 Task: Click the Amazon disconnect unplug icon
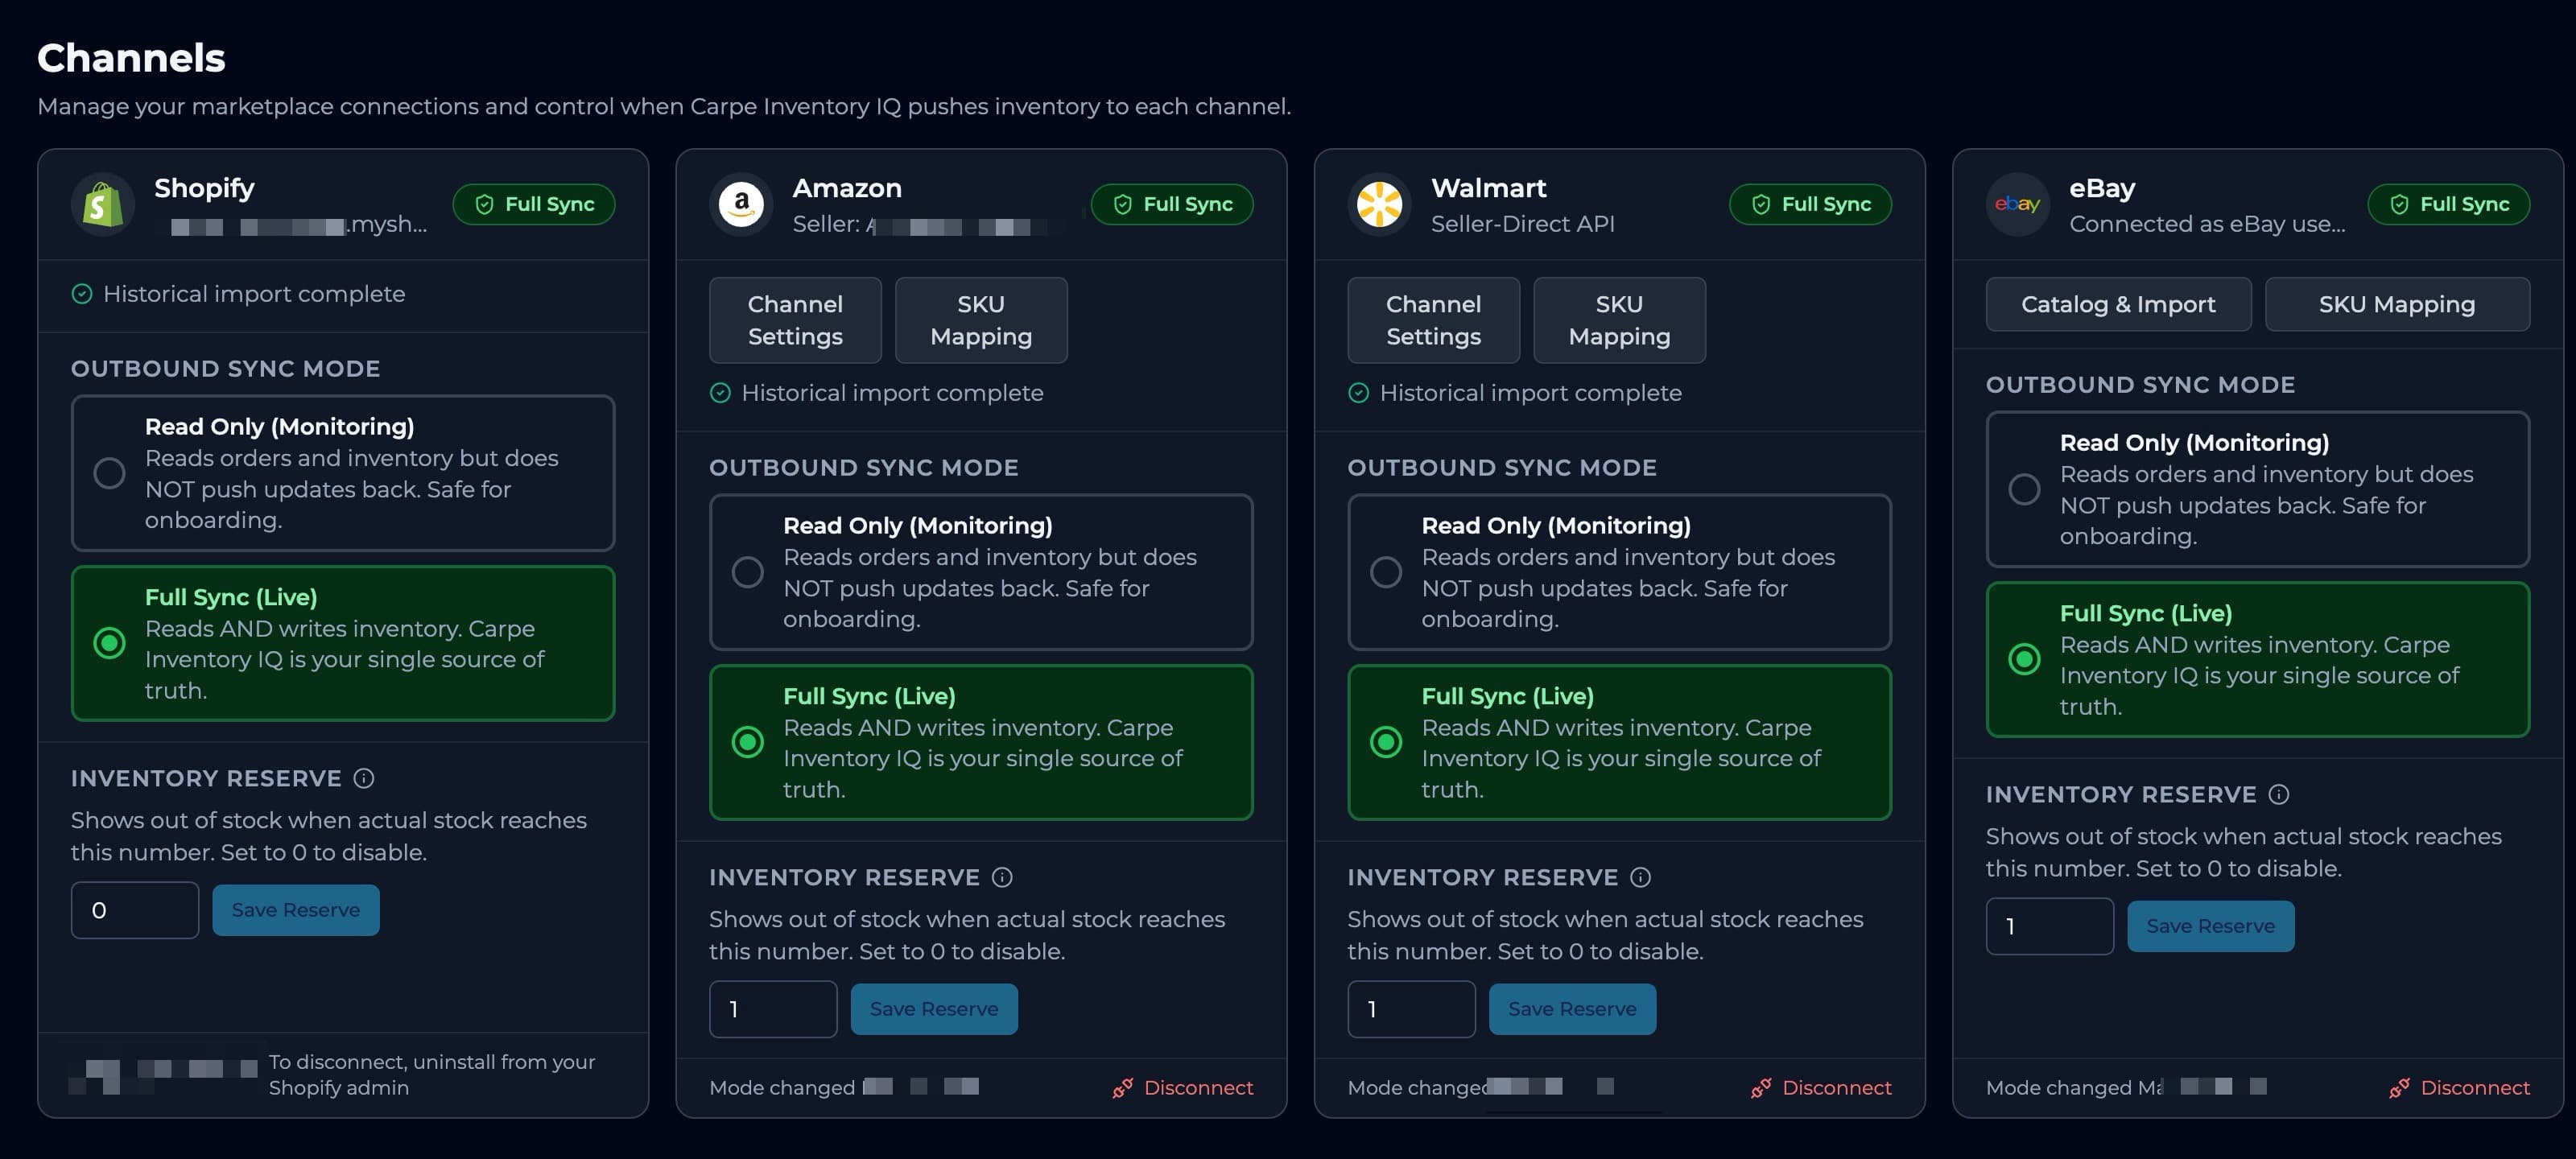[1122, 1088]
